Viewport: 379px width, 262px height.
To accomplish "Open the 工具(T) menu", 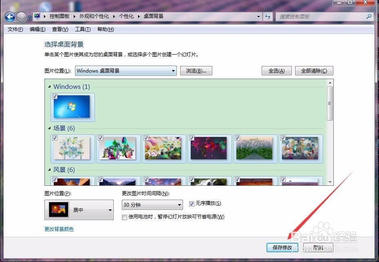I will tap(83, 29).
